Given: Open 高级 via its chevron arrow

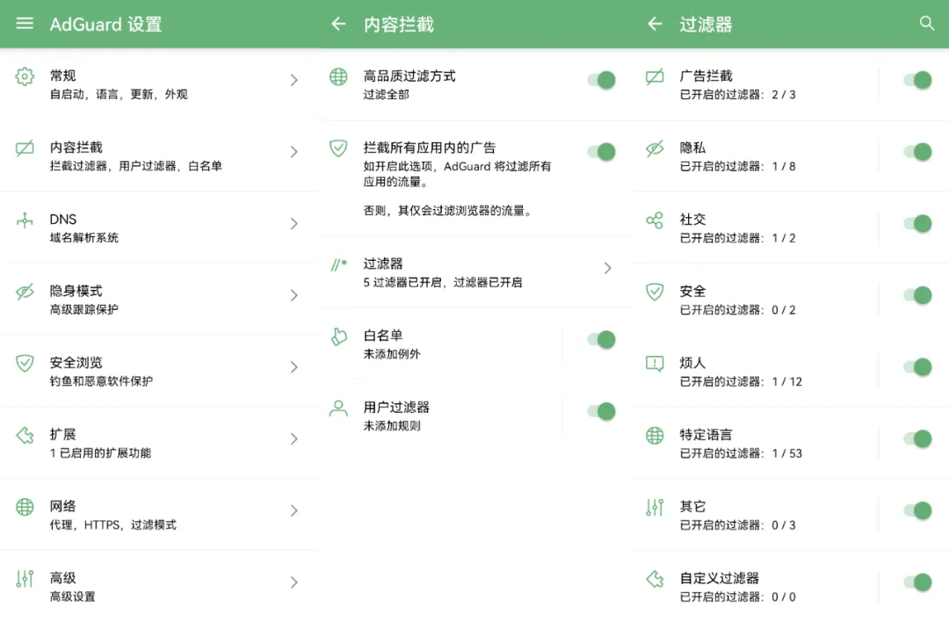Looking at the screenshot, I should coord(293,582).
